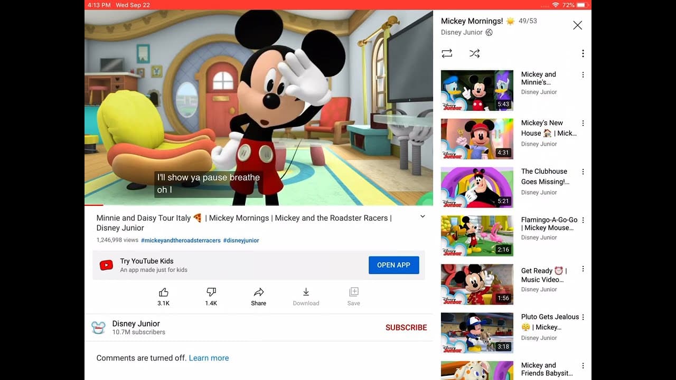Tap the 4:13 PM clock in status bar
This screenshot has width=676, height=380.
tap(99, 5)
